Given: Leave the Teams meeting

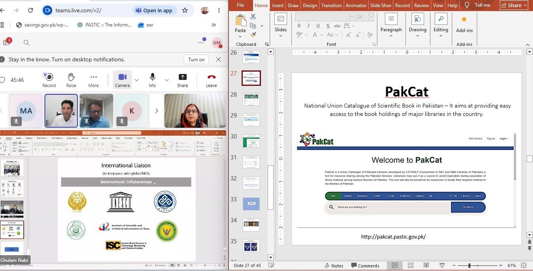Looking at the screenshot, I should (211, 80).
